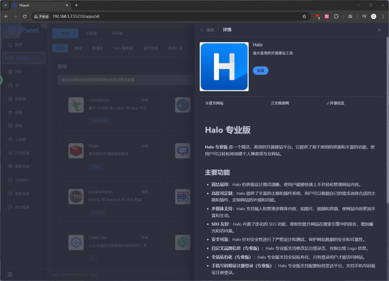Click the 1Panel logo in sidebar
The height and width of the screenshot is (281, 389).
pyautogui.click(x=24, y=30)
